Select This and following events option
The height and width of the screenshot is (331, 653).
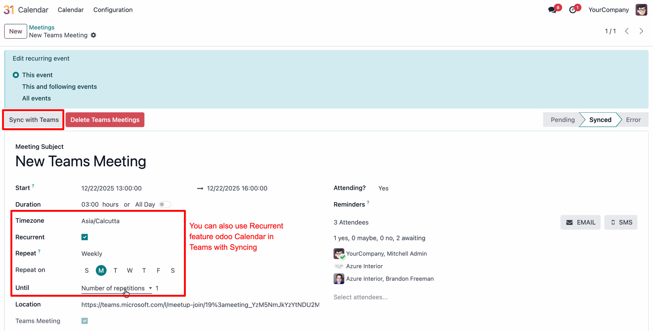coord(16,87)
